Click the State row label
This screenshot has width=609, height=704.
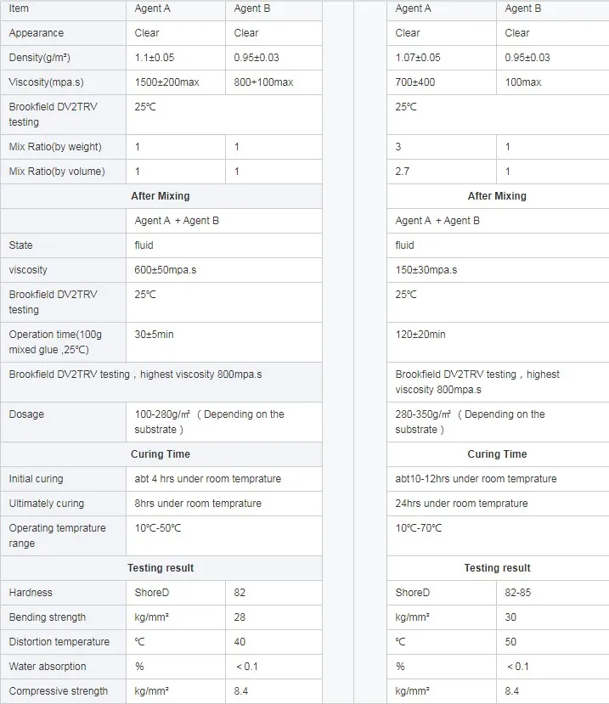click(21, 245)
